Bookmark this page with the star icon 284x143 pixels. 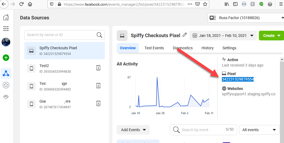205,4
